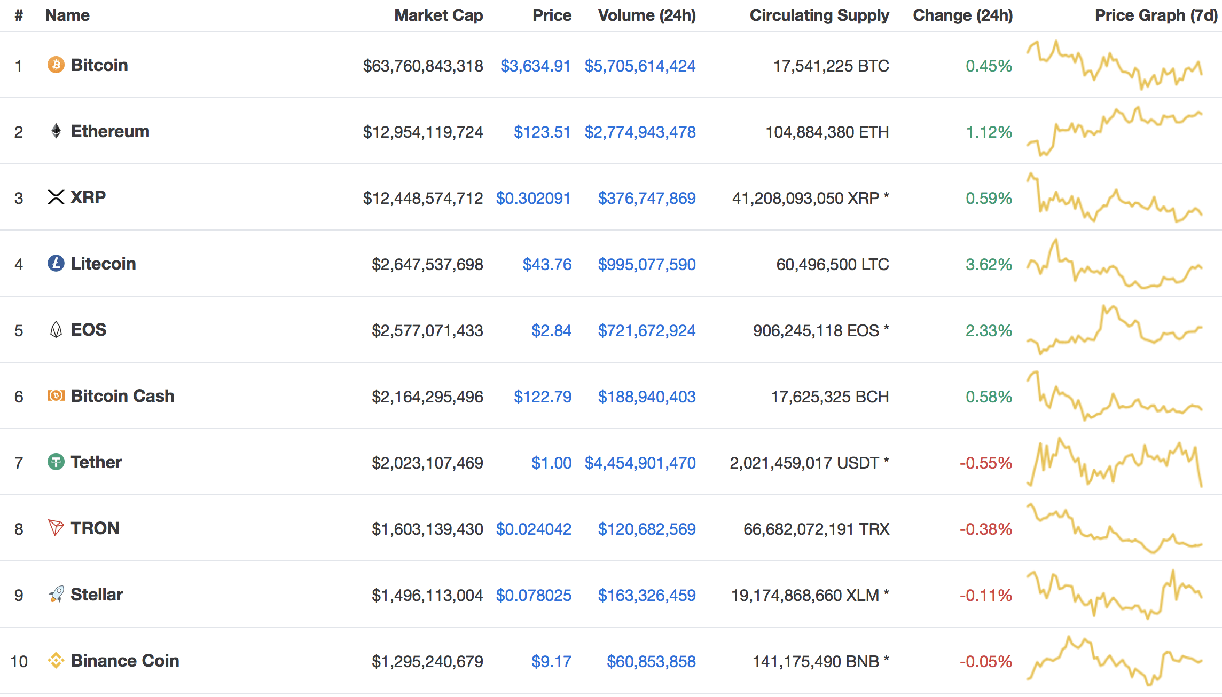Click the Stellar rocket logo icon
This screenshot has width=1222, height=697.
(x=56, y=595)
